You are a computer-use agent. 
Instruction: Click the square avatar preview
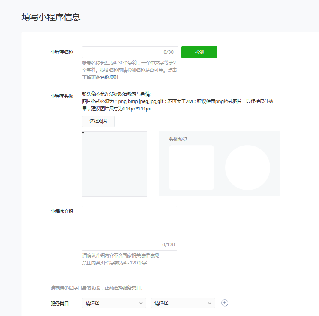click(191, 168)
